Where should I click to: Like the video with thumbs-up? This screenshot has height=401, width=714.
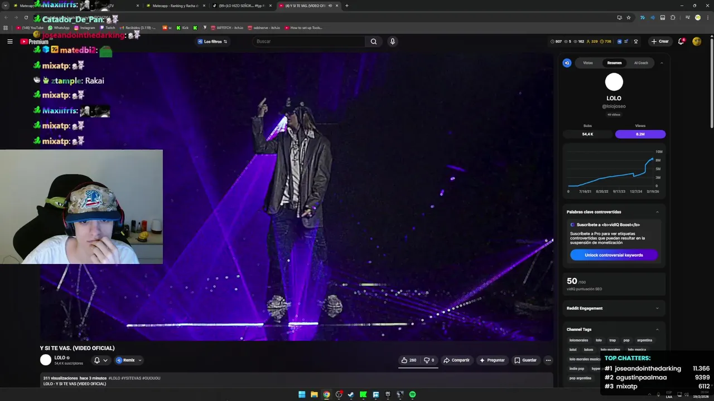[408, 360]
